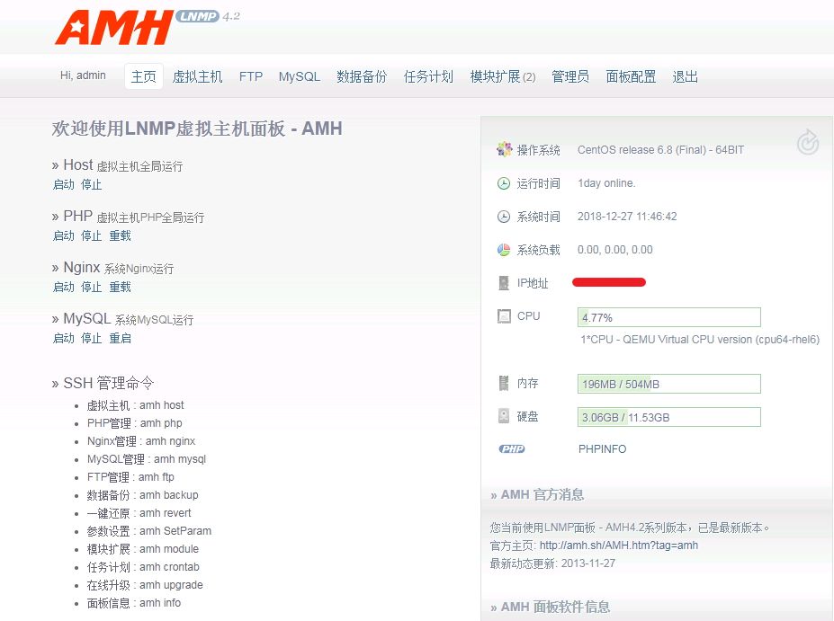Stop MySQL with 停止
Screen dimensions: 834x621
coord(92,338)
